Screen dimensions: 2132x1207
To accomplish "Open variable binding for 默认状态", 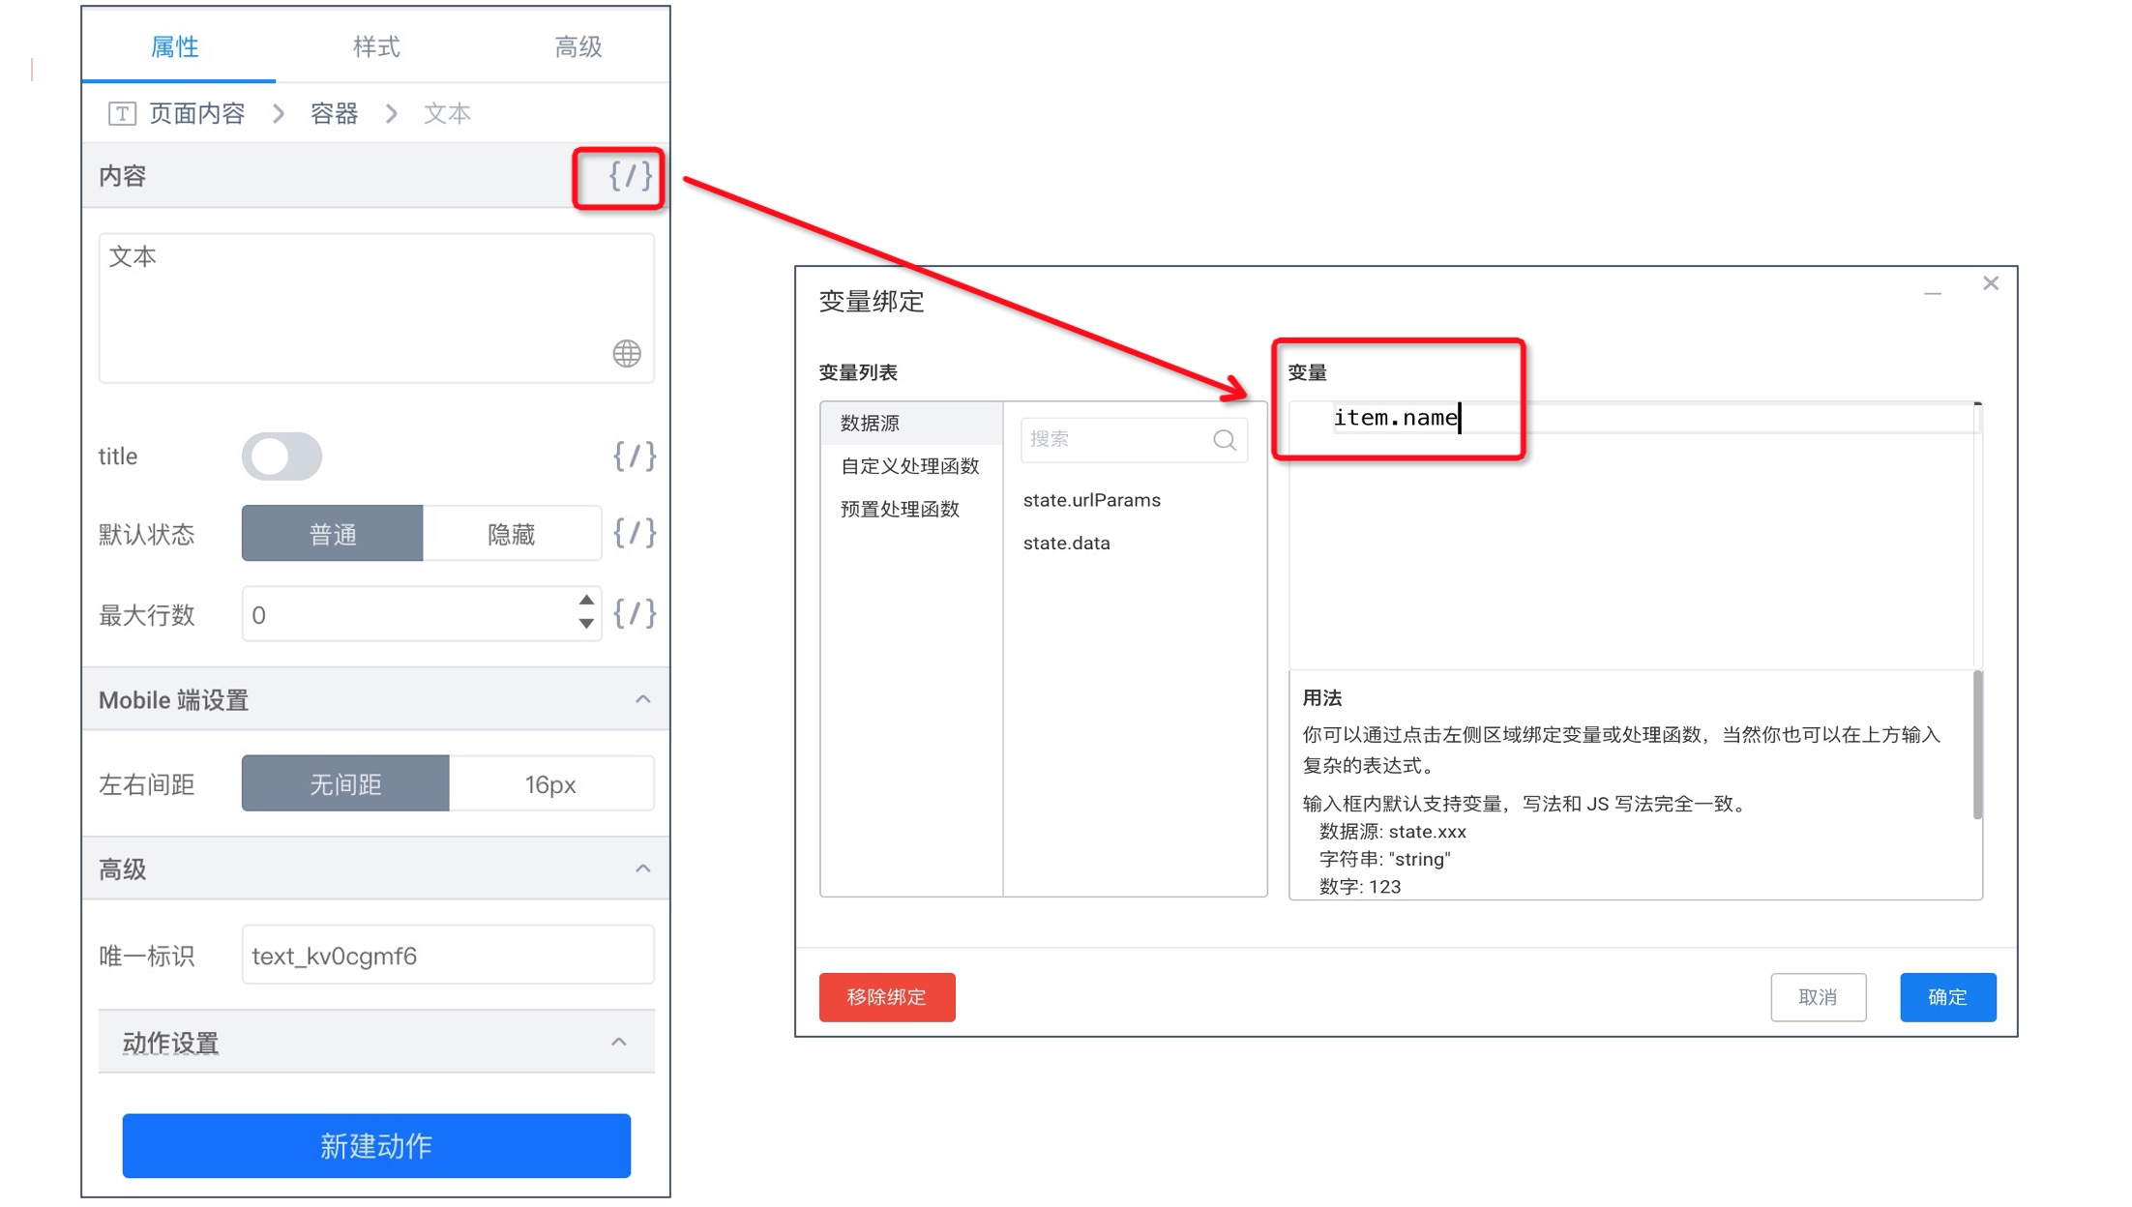I will pos(635,533).
